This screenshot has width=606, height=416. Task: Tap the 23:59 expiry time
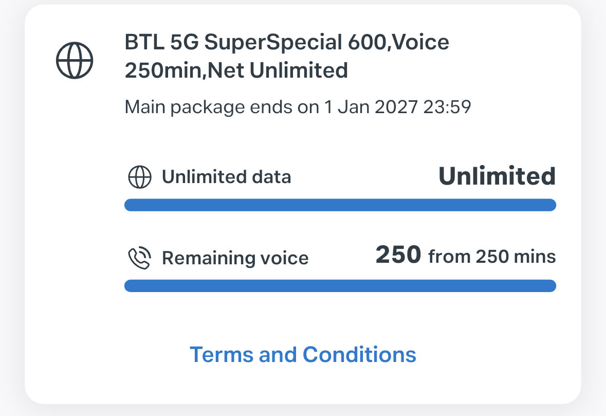(x=447, y=107)
